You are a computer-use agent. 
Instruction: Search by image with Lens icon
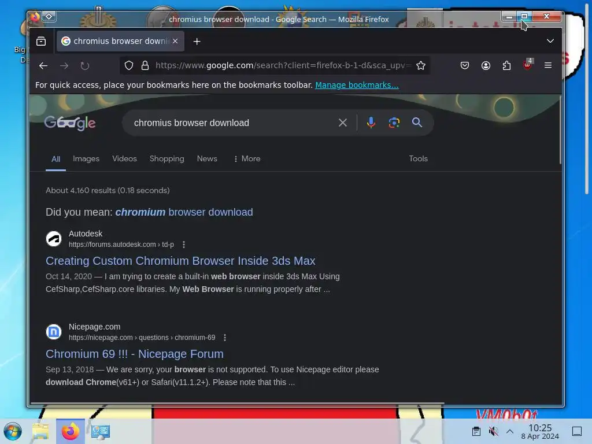pos(394,123)
